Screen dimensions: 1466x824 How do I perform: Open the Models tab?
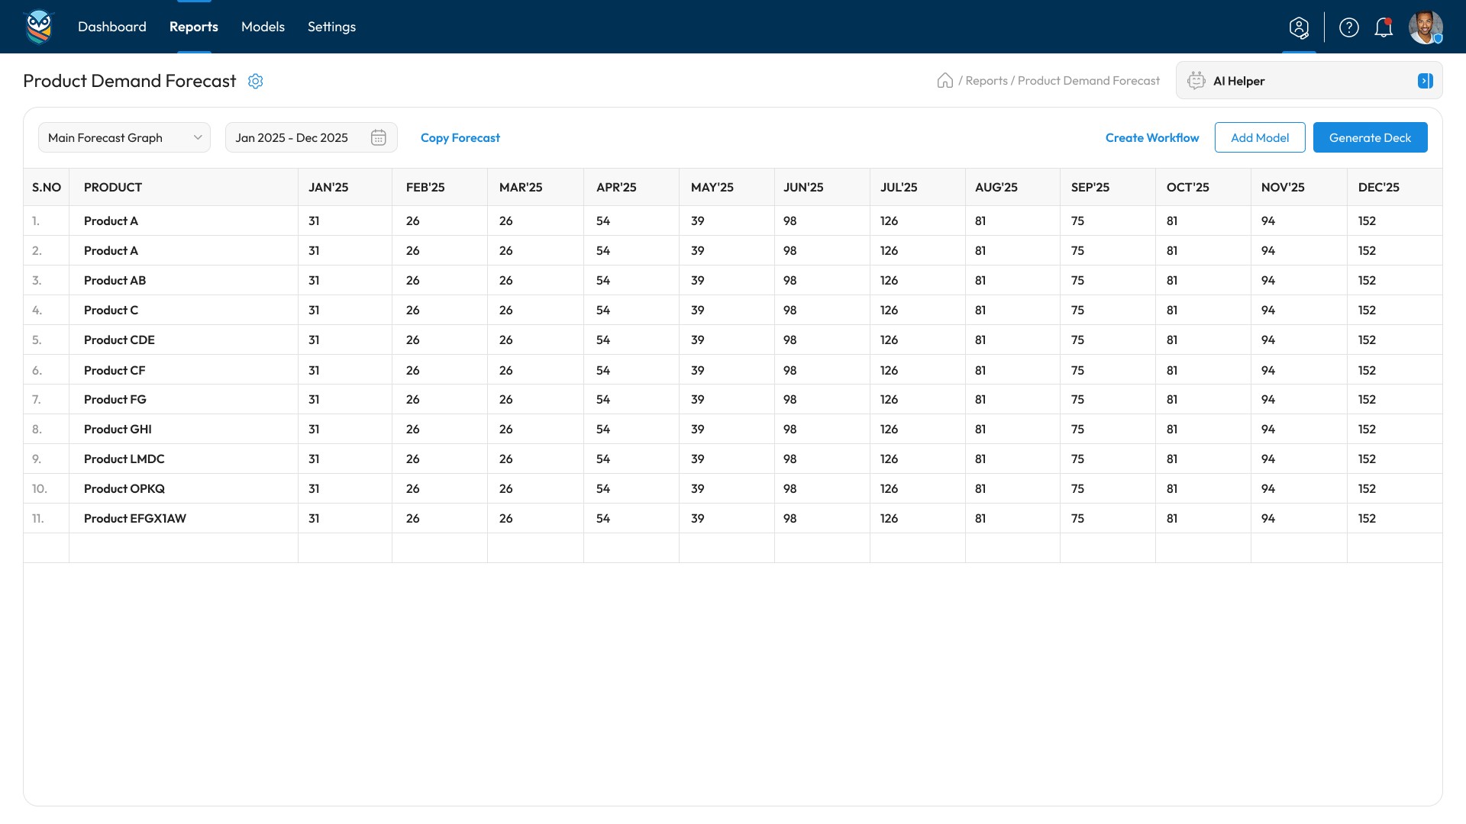point(263,27)
